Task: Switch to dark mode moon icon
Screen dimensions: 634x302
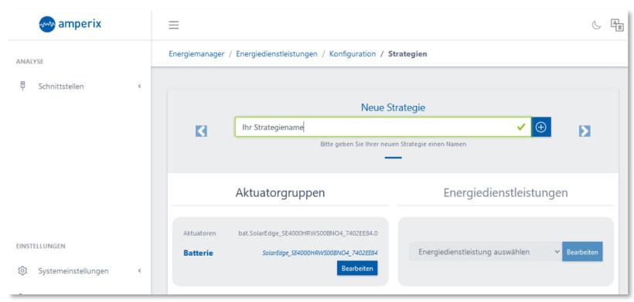Action: coord(596,25)
